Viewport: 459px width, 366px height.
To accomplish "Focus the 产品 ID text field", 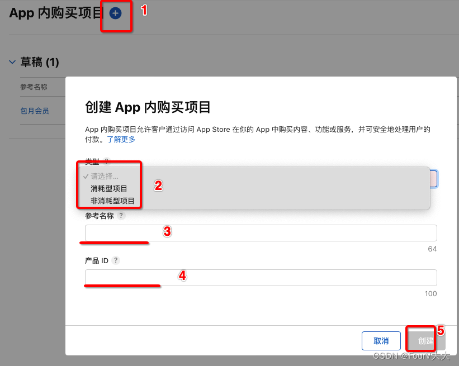I will (261, 278).
